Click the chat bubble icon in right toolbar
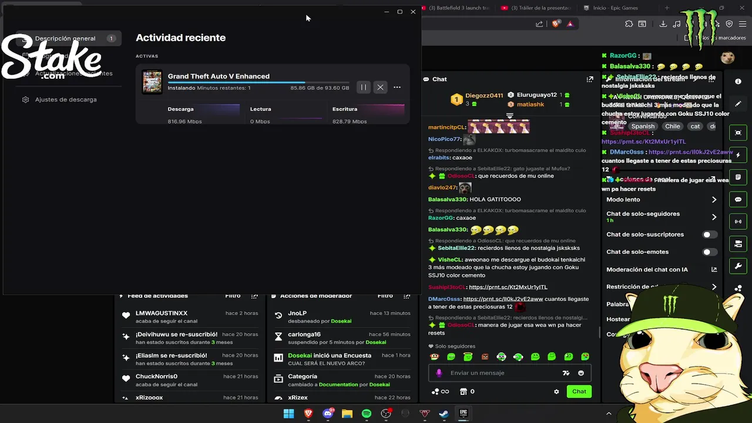752x423 pixels. (738, 200)
